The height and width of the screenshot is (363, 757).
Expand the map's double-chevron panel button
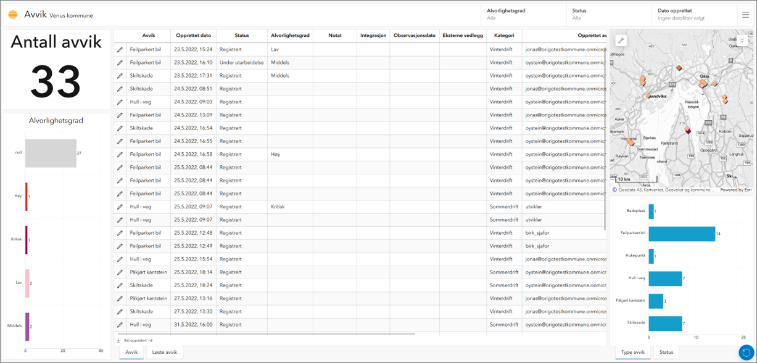743,40
